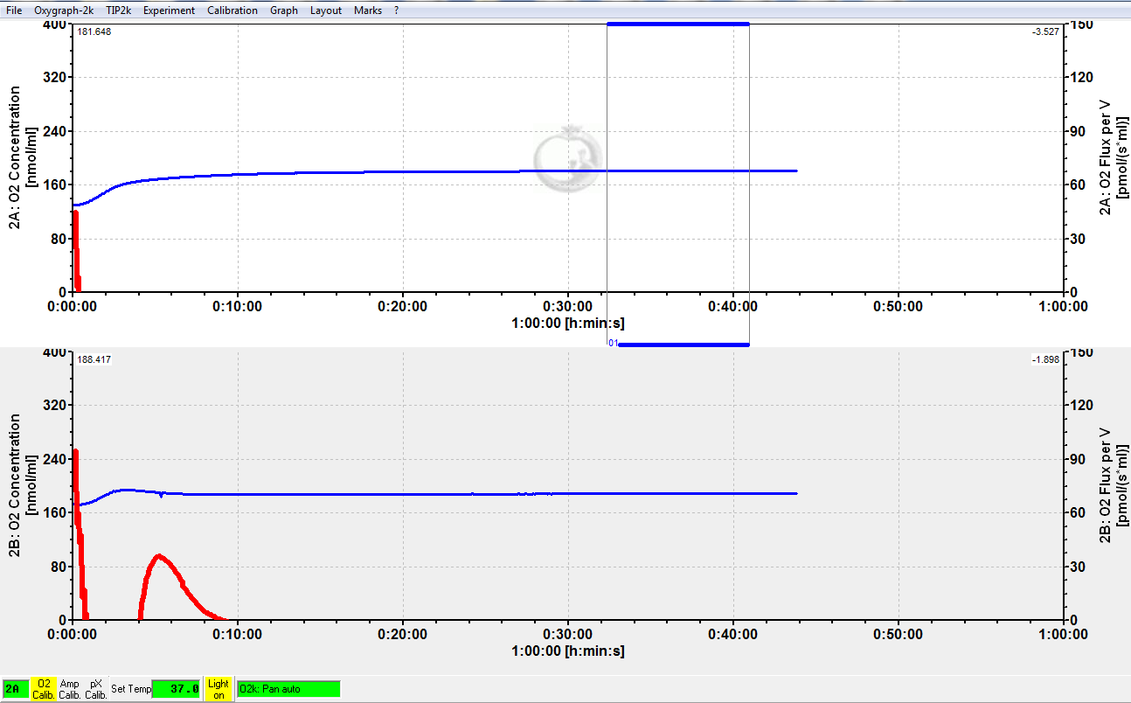Select the 2B: O2 Concentration axis label
Screen dimensions: 1131x703
[x=24, y=485]
